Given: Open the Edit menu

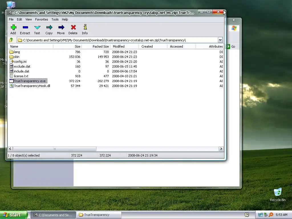Looking at the screenshot, I should pyautogui.click(x=19, y=19).
